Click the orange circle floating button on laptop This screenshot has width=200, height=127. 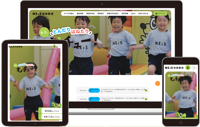click(158, 84)
